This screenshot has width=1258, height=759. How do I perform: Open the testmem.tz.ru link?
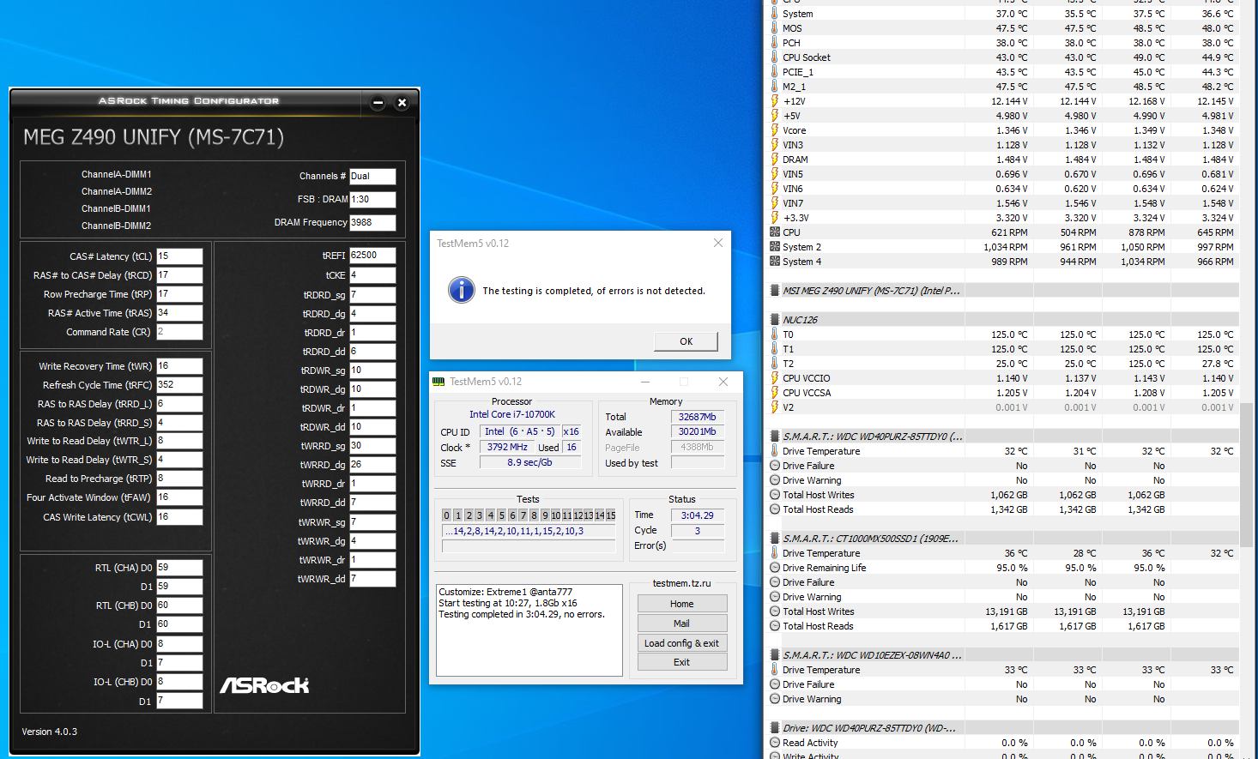click(x=682, y=583)
